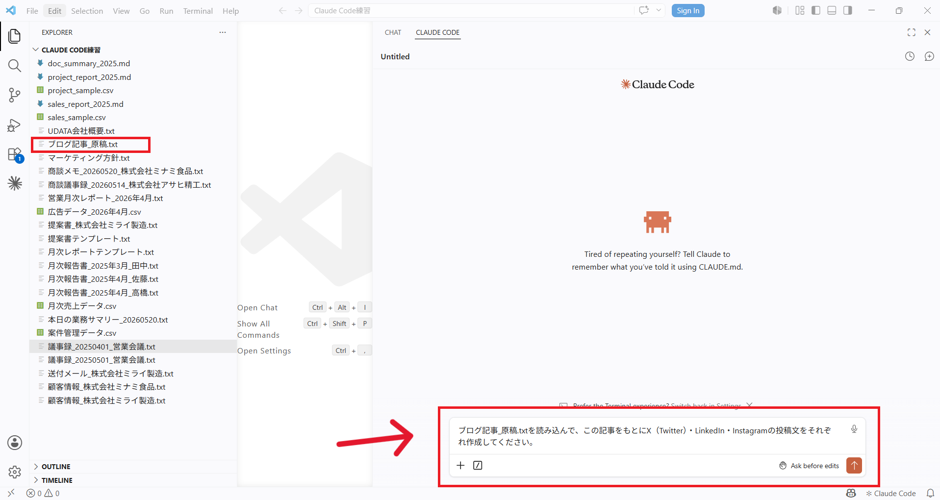Toggle the bottom panel
Viewport: 940px width, 500px height.
[x=832, y=10]
